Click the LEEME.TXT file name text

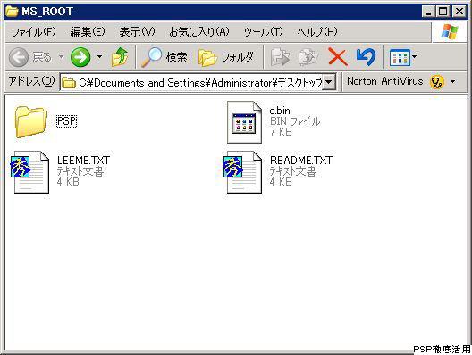[x=83, y=161]
